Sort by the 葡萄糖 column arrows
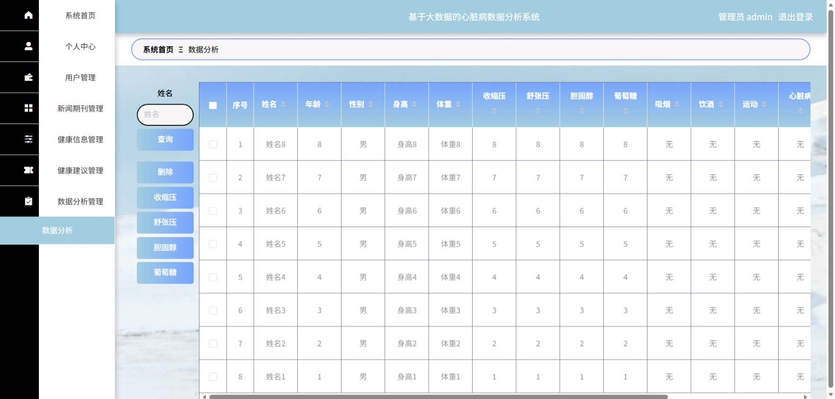This screenshot has width=835, height=399. pyautogui.click(x=626, y=111)
